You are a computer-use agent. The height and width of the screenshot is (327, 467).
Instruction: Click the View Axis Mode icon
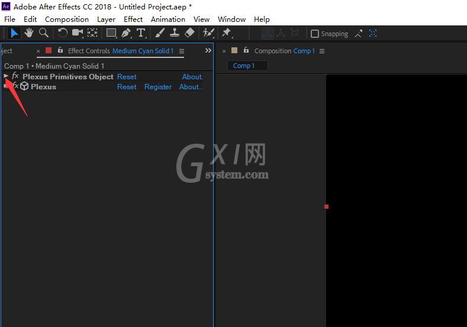(x=295, y=33)
